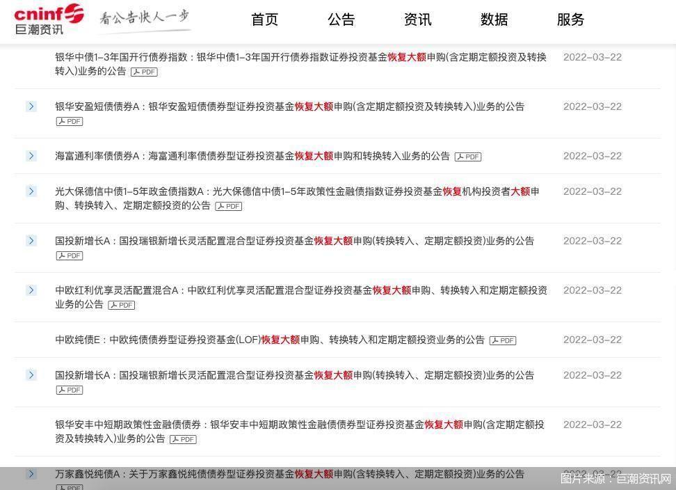This screenshot has width=676, height=490.
Task: Click date 2022-03-22 in 光大保德信中债1-5年政金债指数A row
Action: (x=593, y=191)
